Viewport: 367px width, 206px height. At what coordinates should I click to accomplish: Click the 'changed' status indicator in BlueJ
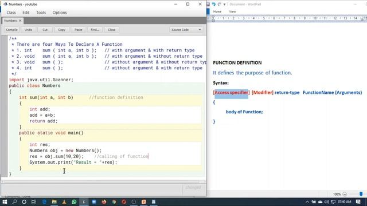193,187
